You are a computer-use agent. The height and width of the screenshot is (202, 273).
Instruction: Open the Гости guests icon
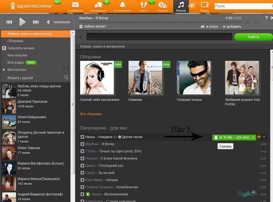coord(144,7)
